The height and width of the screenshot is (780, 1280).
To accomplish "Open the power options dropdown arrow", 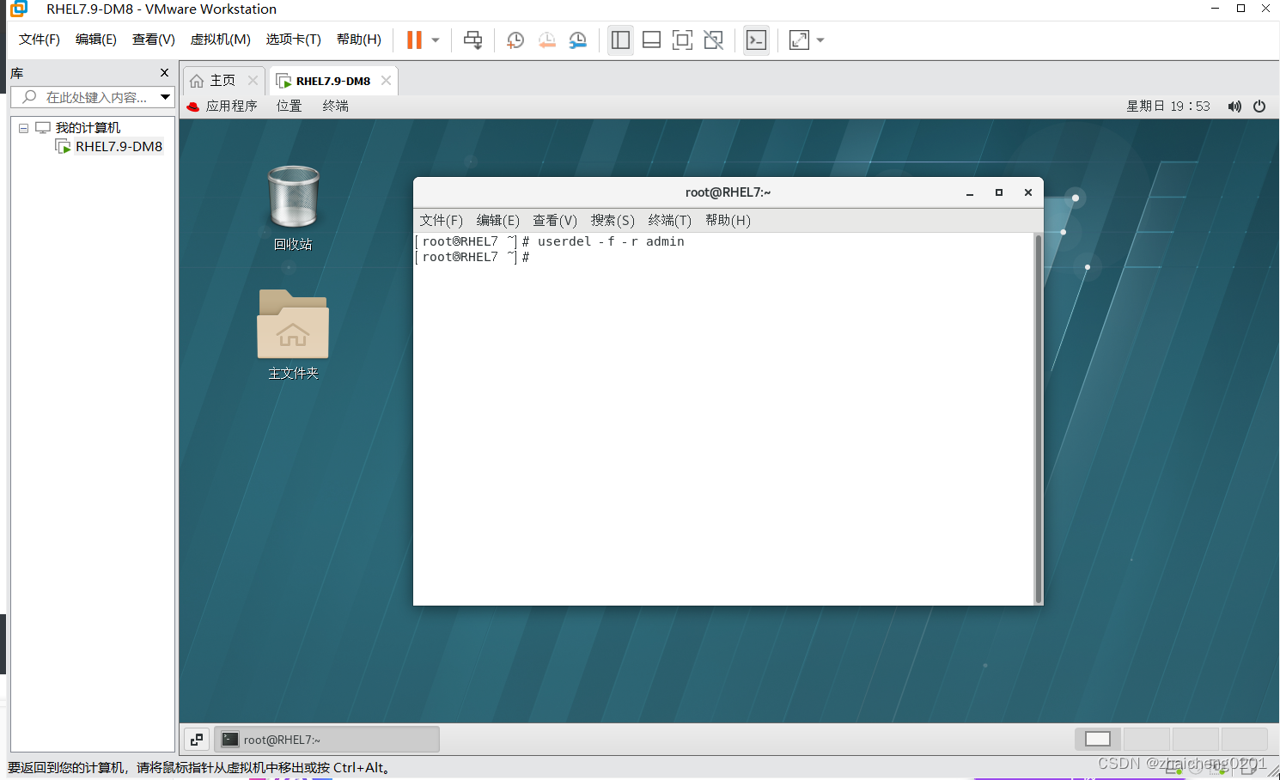I will tap(436, 40).
